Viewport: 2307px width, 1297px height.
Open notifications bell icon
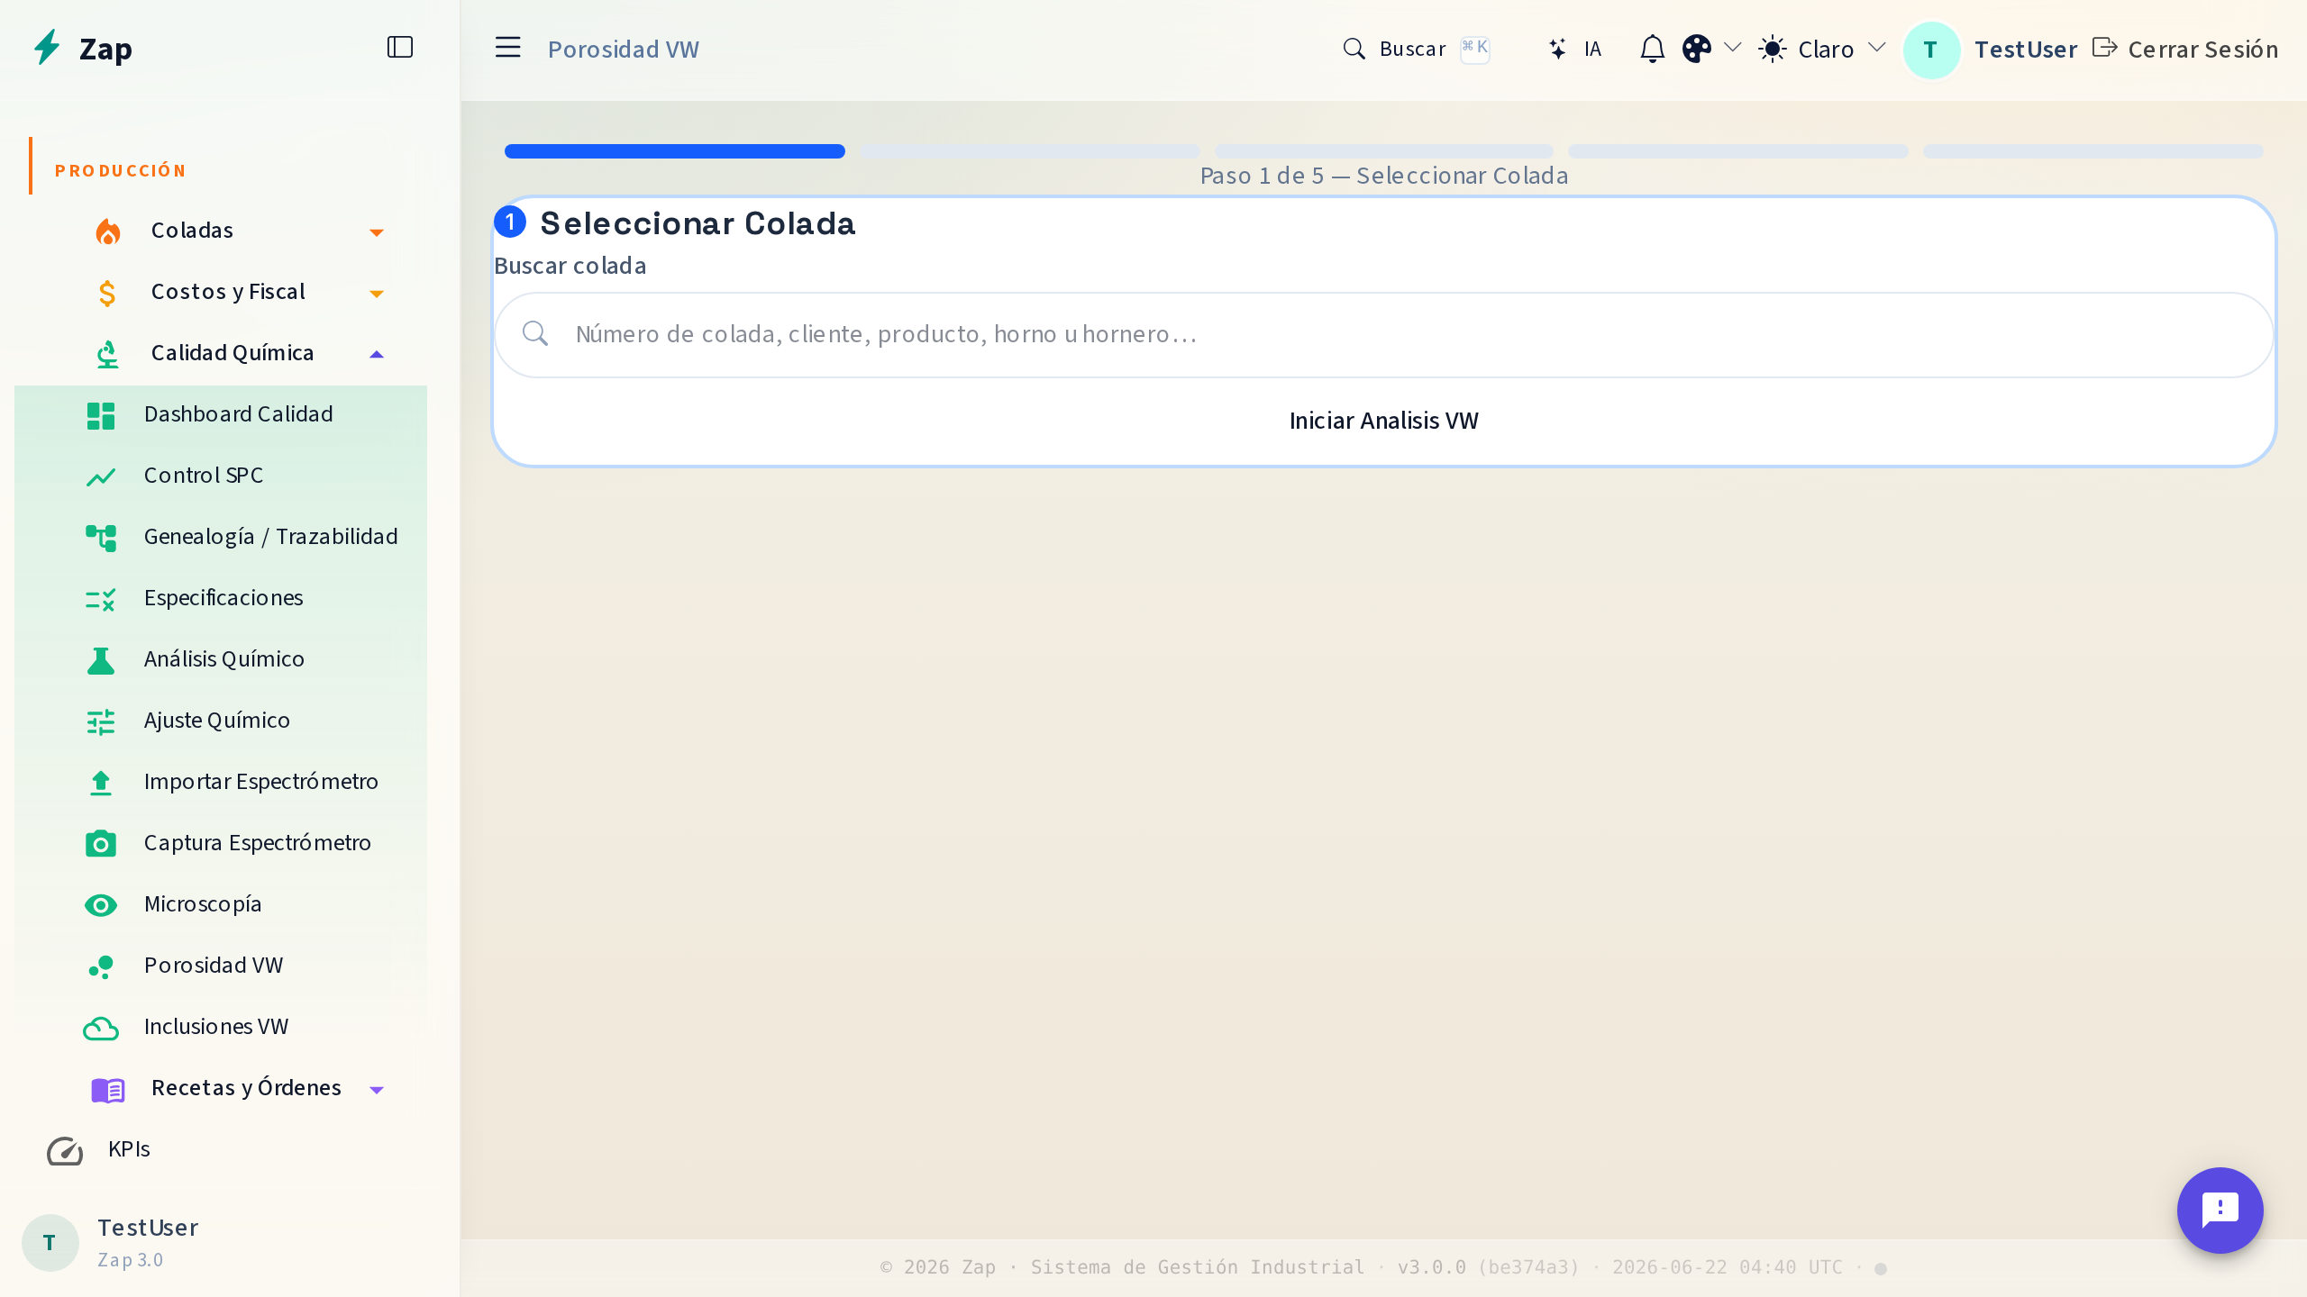click(x=1652, y=49)
